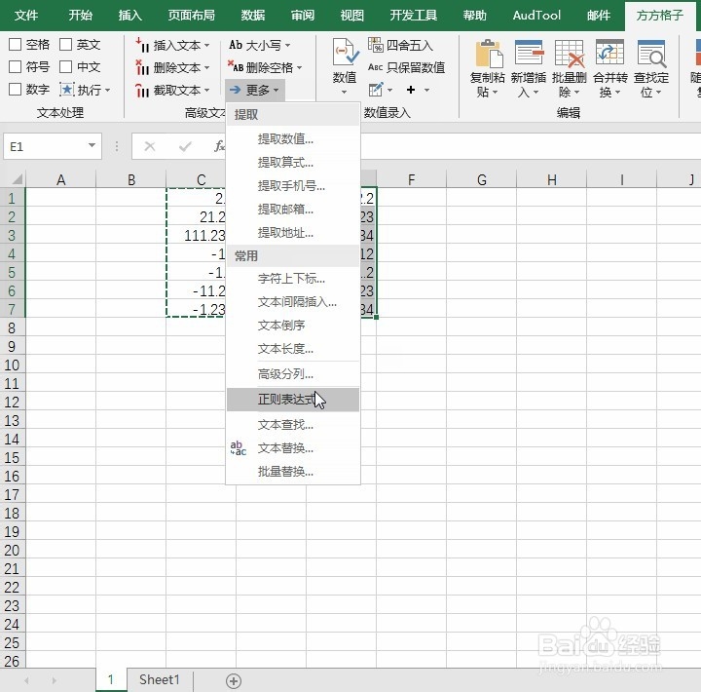Click the formula bar confirm checkmark icon
This screenshot has width=701, height=692.
[x=185, y=146]
